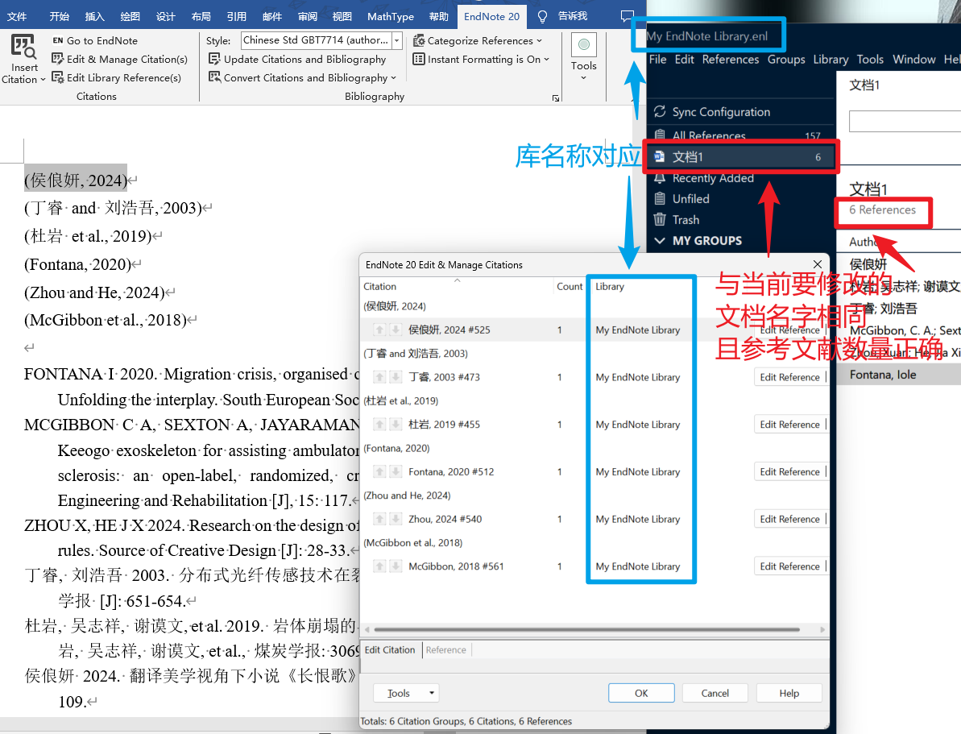This screenshot has width=961, height=734.
Task: Switch to the 文件 ribbon tab
Action: [x=17, y=17]
